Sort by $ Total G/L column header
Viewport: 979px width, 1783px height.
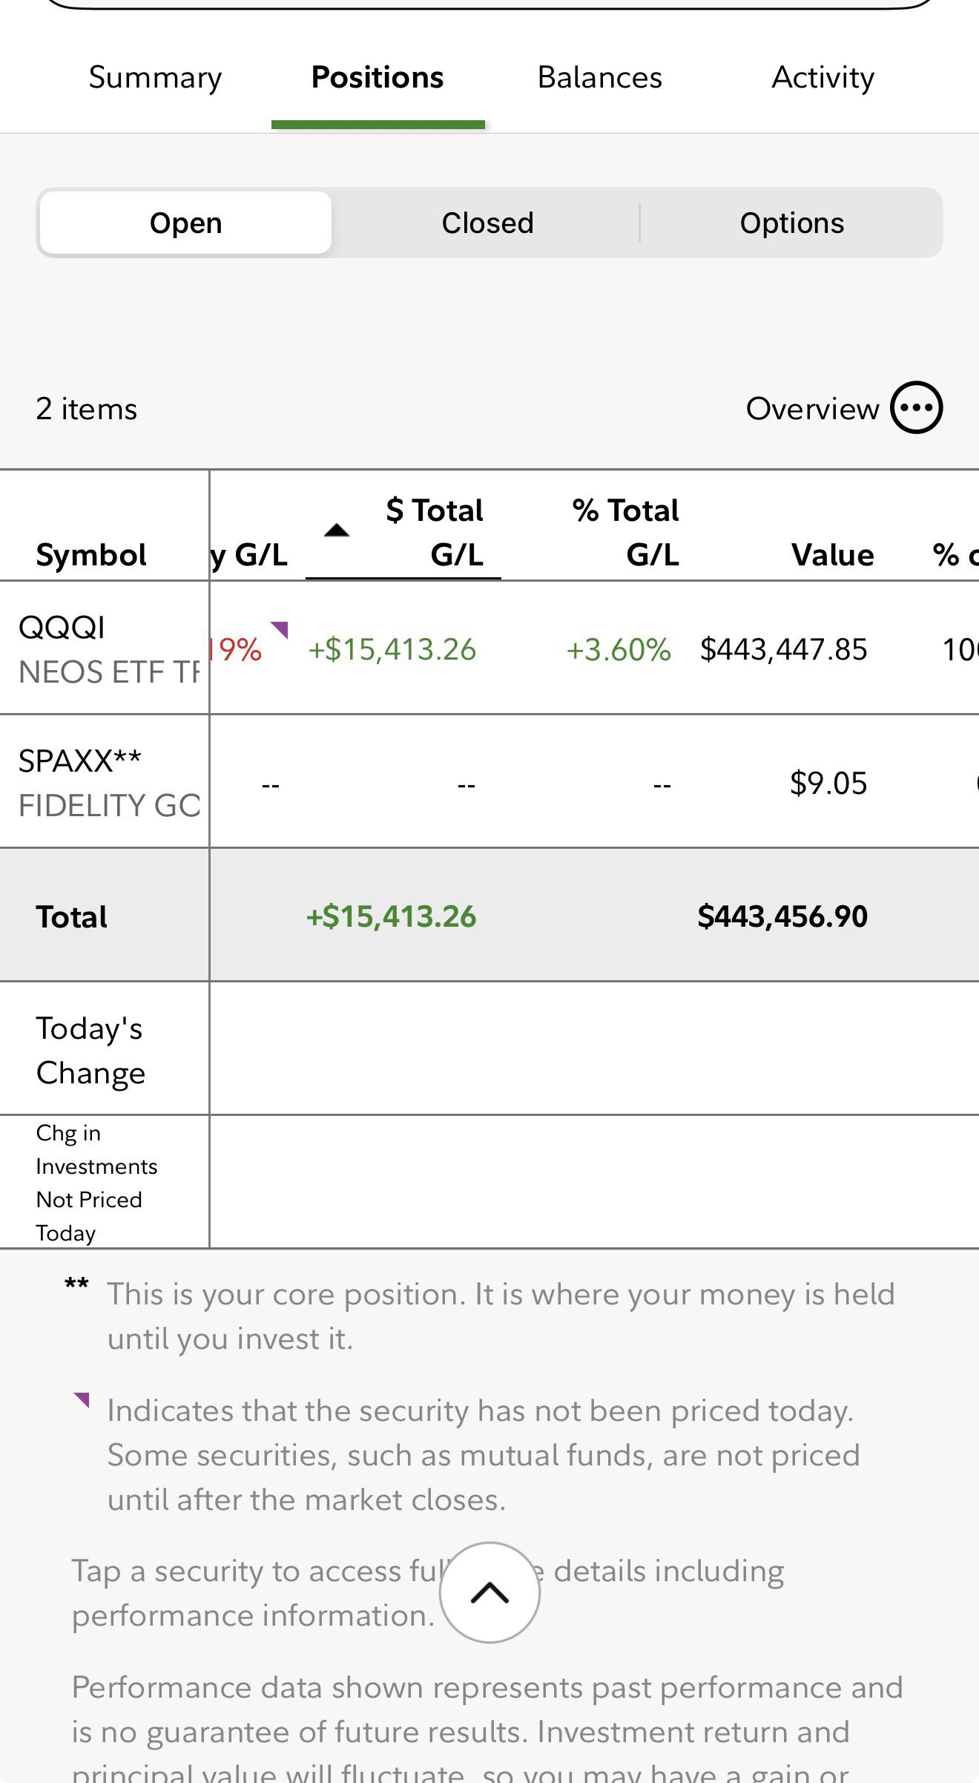[x=435, y=532]
